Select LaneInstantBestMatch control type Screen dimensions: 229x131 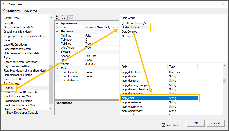(x=17, y=49)
